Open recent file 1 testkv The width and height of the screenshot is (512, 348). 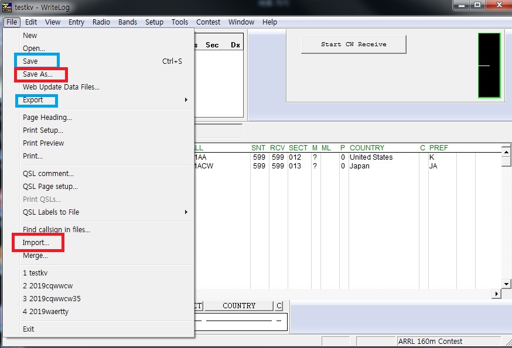pyautogui.click(x=98, y=273)
